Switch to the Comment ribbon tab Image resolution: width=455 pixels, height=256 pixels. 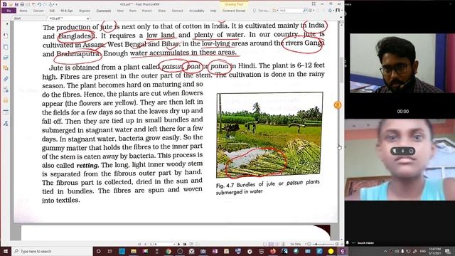coord(104,11)
